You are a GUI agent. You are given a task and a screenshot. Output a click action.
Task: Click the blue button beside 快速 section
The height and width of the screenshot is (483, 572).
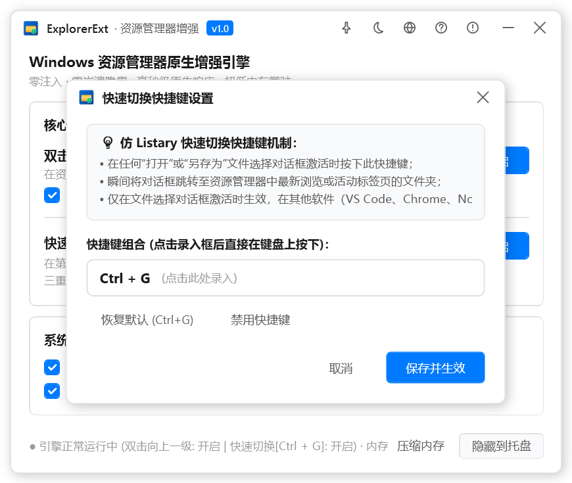(x=517, y=246)
